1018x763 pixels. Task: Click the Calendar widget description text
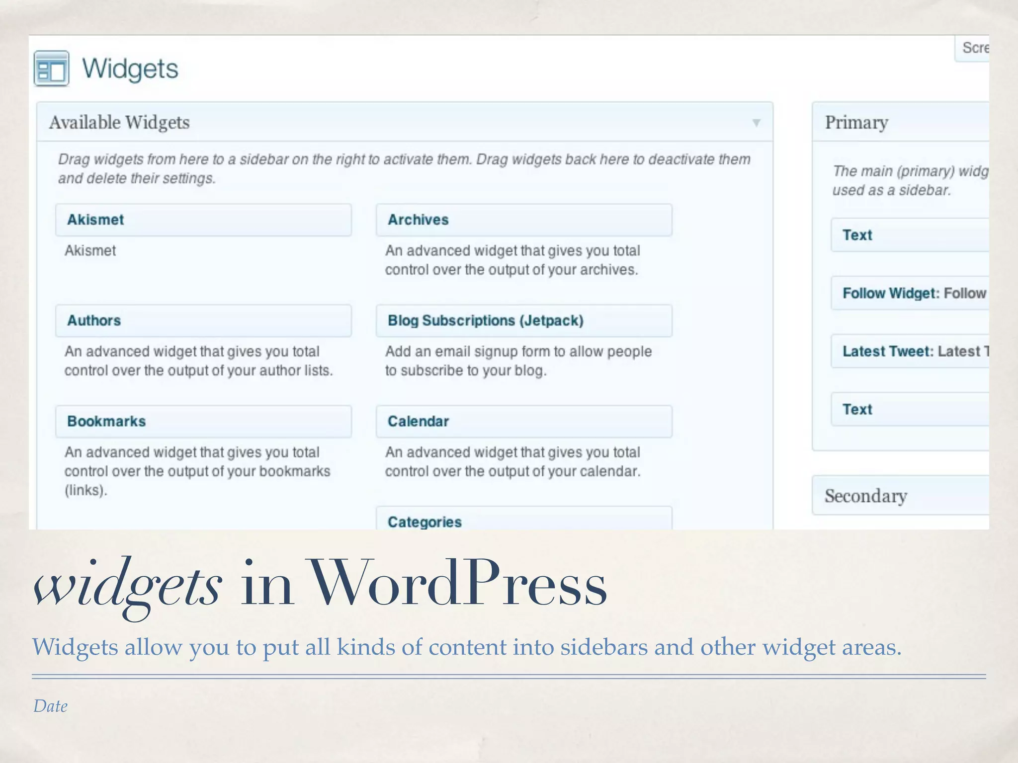point(513,462)
